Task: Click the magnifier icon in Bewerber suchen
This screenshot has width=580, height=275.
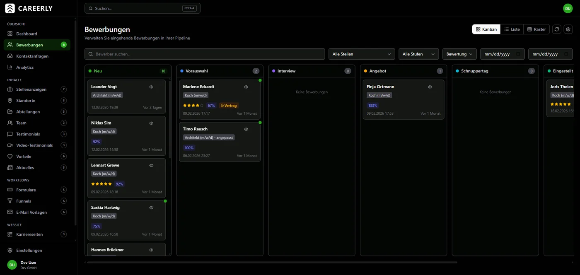Action: pyautogui.click(x=91, y=54)
